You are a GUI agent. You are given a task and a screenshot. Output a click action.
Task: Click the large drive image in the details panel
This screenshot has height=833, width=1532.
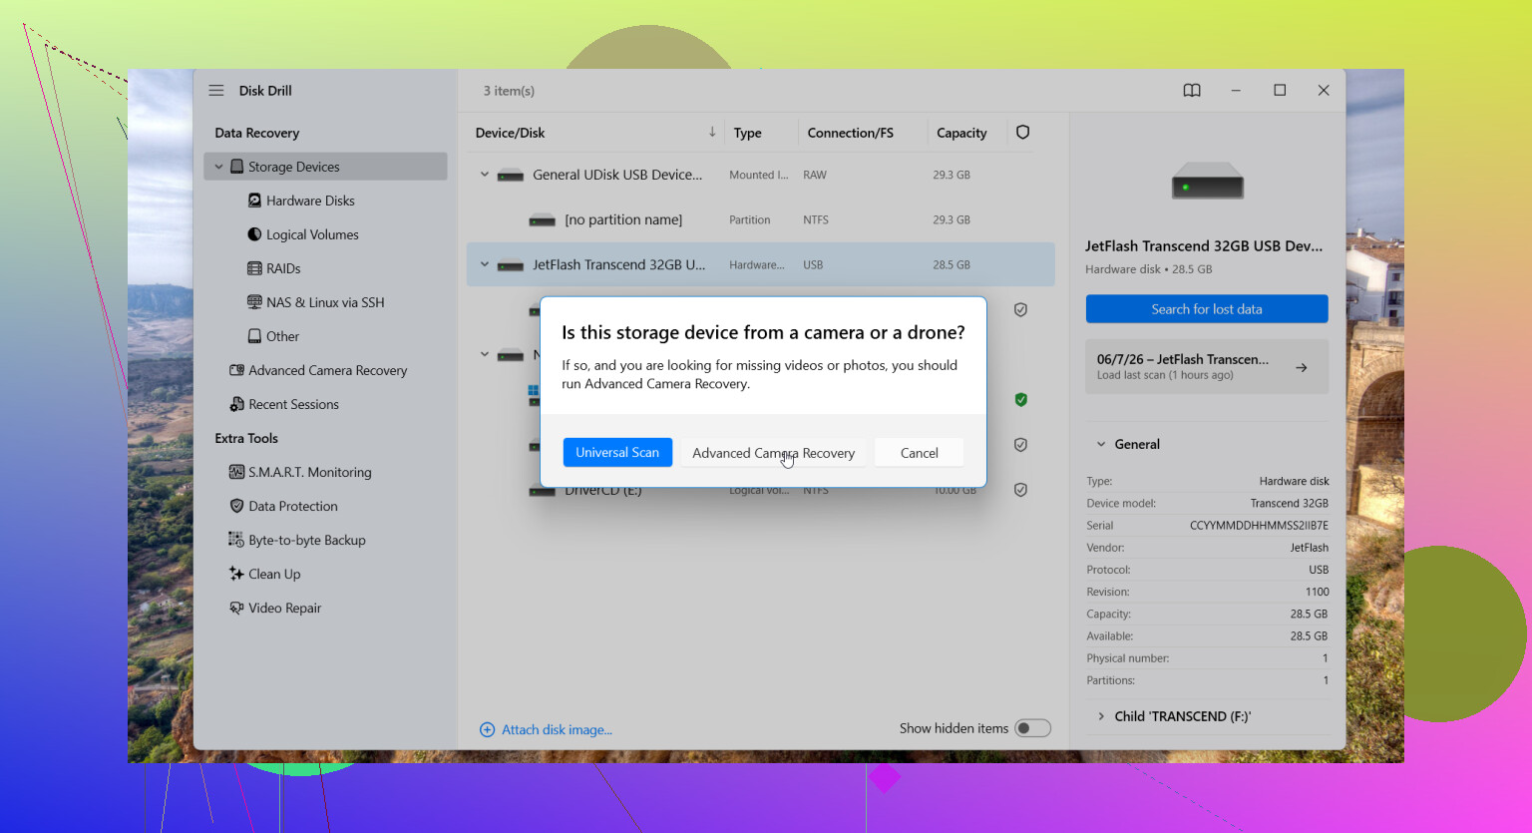tap(1207, 182)
